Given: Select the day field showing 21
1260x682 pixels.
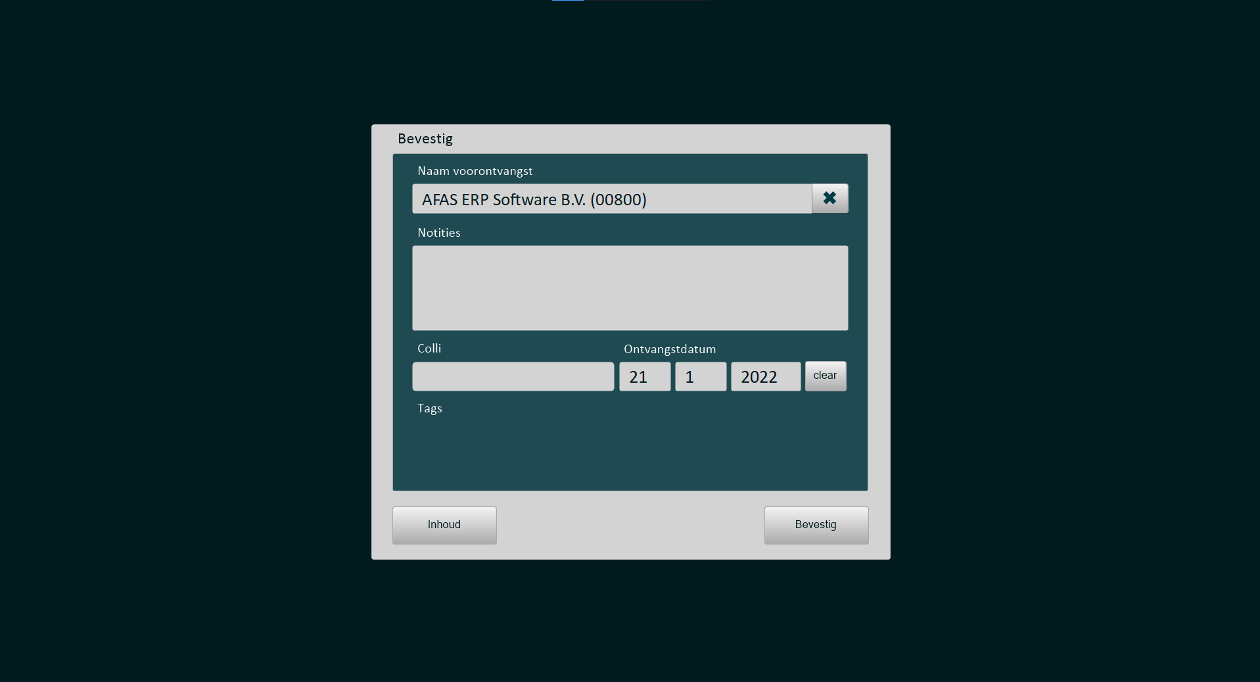Looking at the screenshot, I should [x=645, y=377].
